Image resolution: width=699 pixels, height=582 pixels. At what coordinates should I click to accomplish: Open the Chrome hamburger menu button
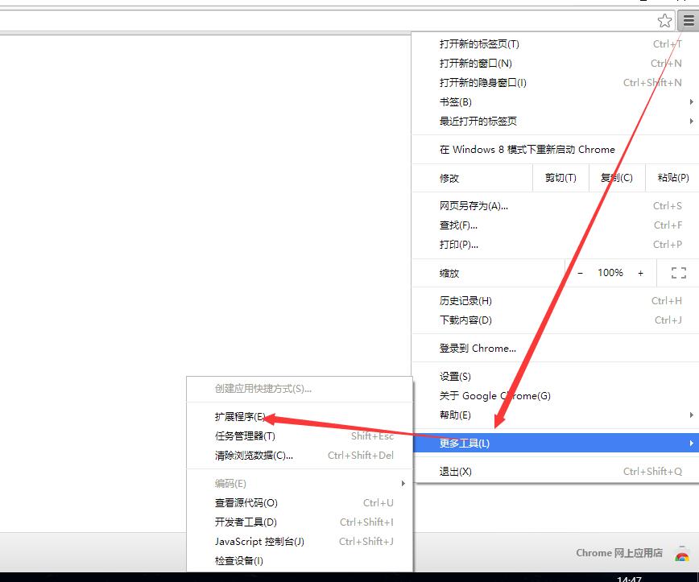pos(689,20)
